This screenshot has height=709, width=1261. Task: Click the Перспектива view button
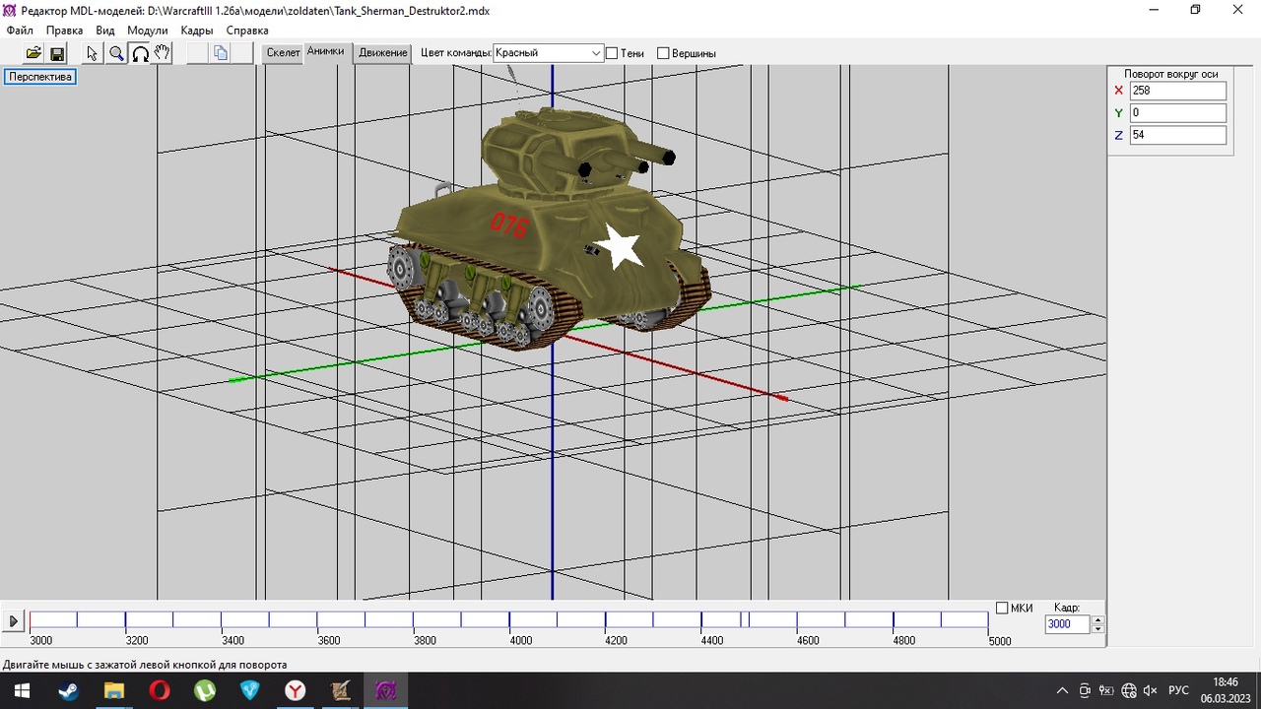click(x=40, y=76)
